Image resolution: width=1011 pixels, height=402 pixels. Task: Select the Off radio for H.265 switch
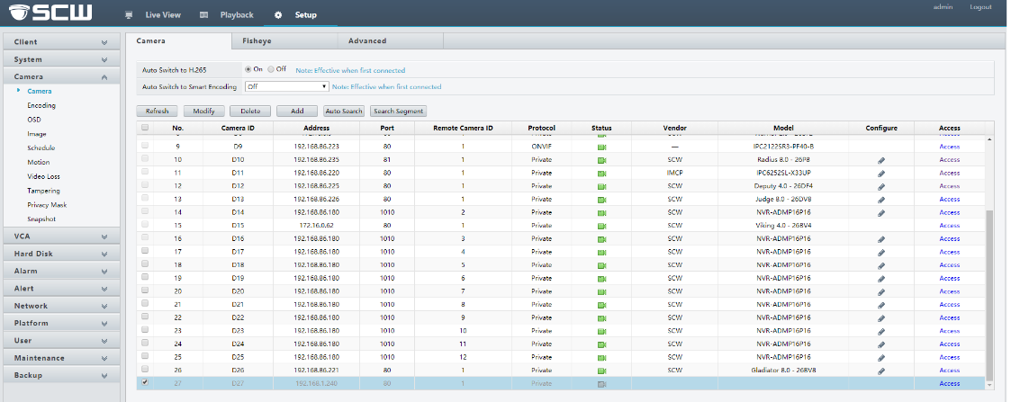click(x=271, y=69)
